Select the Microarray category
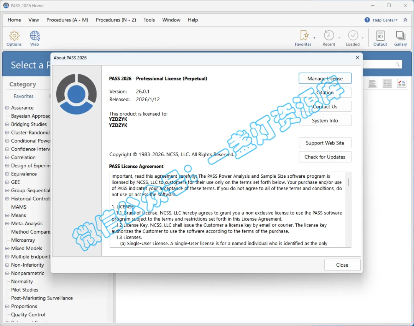Image resolution: width=414 pixels, height=326 pixels. [23, 240]
